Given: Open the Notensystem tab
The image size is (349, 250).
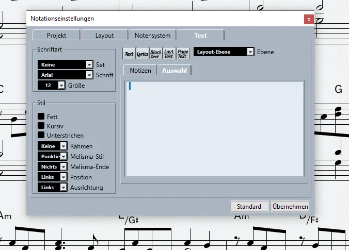Looking at the screenshot, I should 152,35.
